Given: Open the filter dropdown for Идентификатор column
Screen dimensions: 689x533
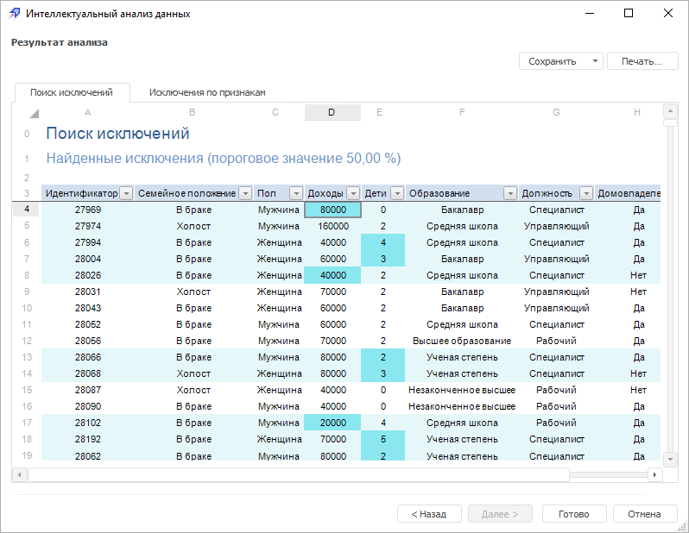Looking at the screenshot, I should tap(126, 193).
